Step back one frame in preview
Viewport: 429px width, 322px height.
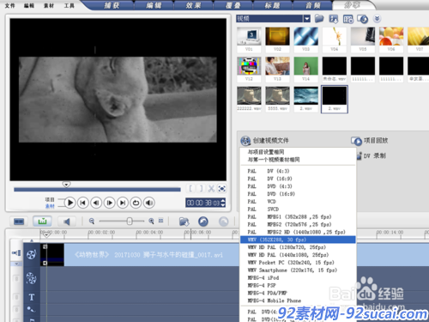pyautogui.click(x=96, y=203)
